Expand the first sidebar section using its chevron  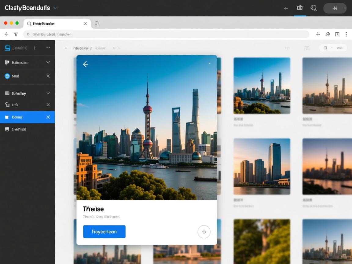[48, 62]
